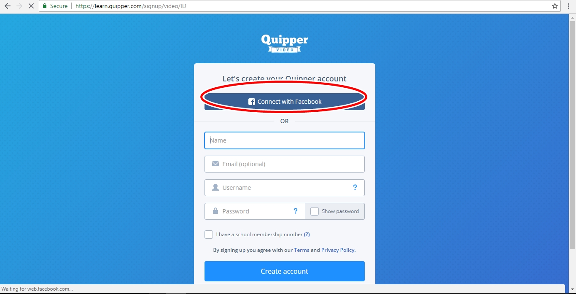Open the school membership (?) help link
The image size is (576, 294).
[x=307, y=235]
